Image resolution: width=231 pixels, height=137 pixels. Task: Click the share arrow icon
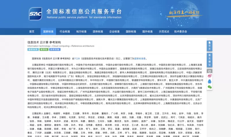[x=210, y=71]
